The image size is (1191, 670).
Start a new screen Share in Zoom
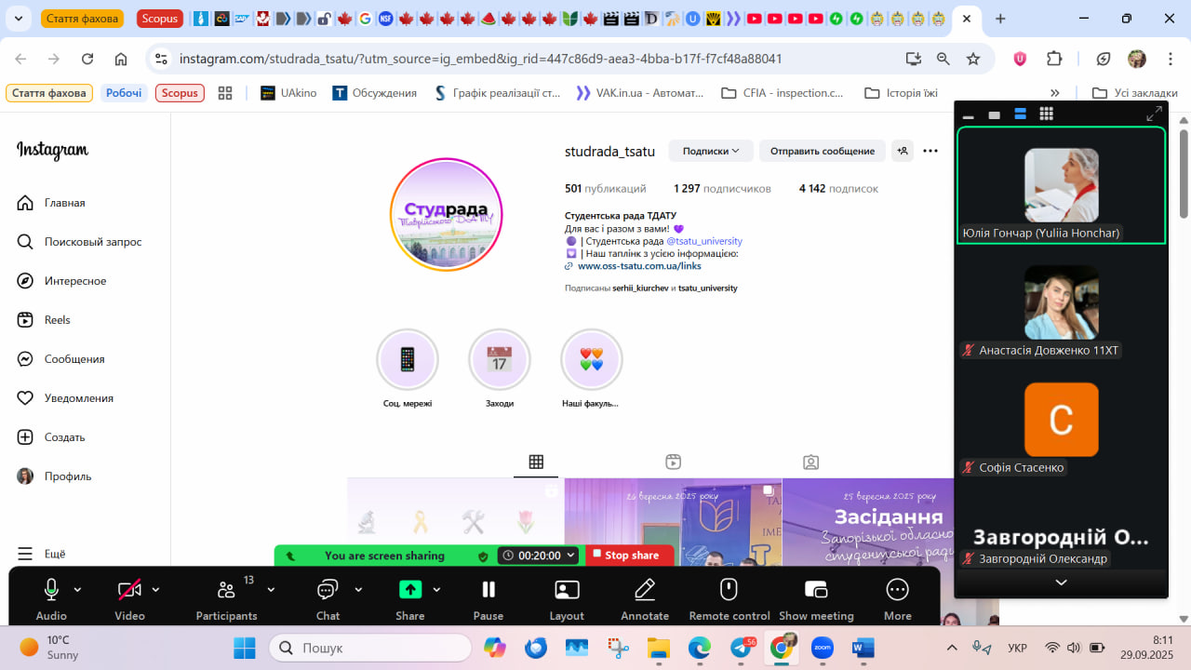point(410,598)
